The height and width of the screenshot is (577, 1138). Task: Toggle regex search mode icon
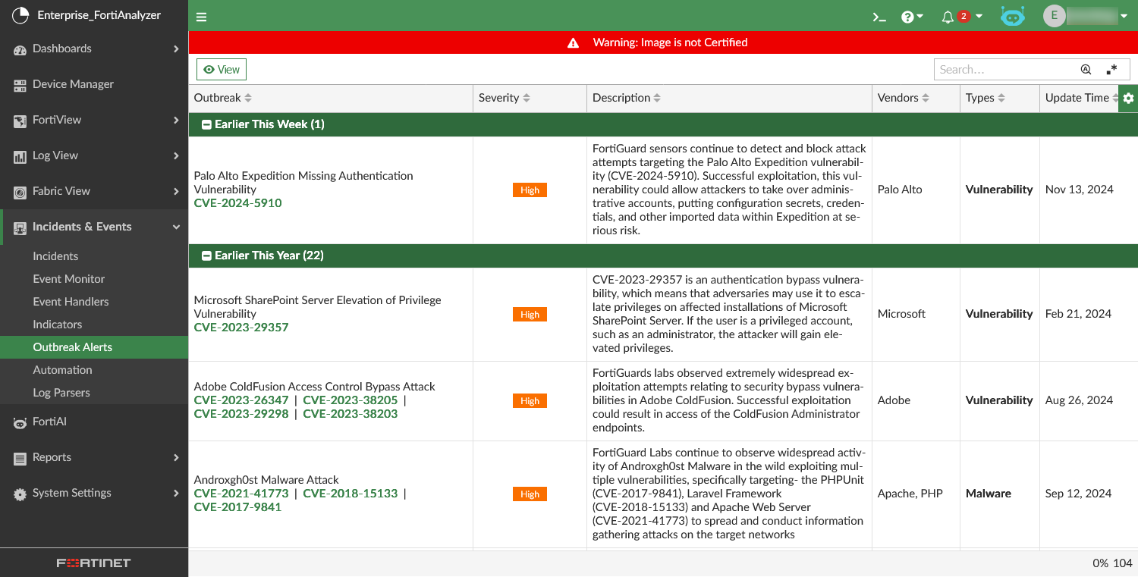click(x=1111, y=70)
